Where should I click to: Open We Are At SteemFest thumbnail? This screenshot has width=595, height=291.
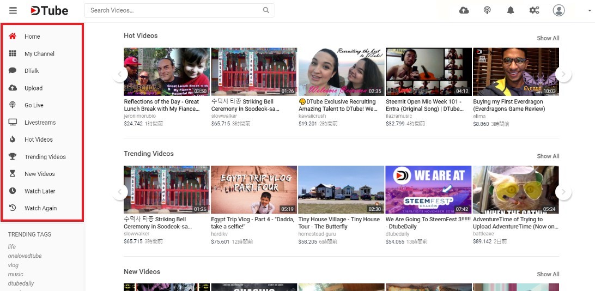click(x=428, y=190)
